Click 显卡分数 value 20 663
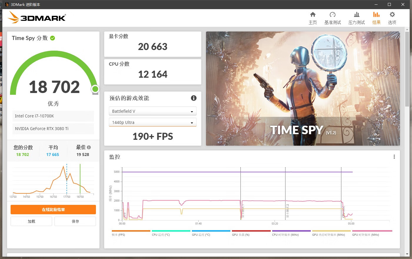Image resolution: width=412 pixels, height=259 pixels. [x=153, y=47]
